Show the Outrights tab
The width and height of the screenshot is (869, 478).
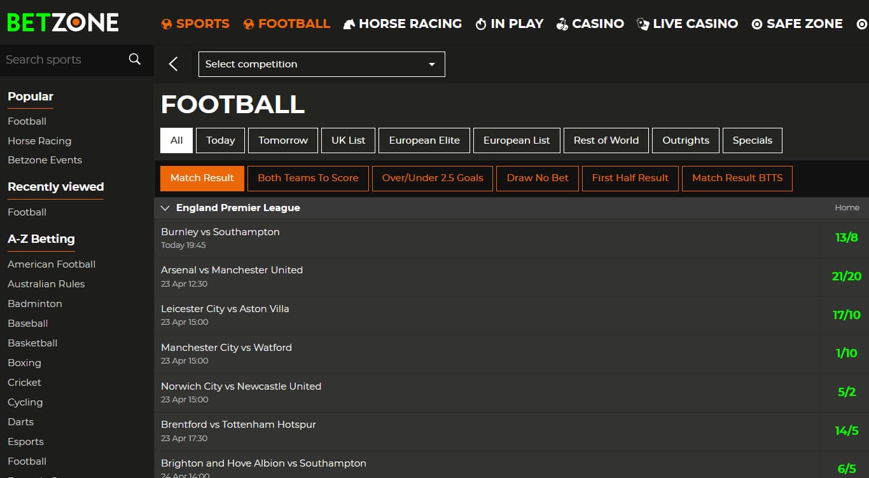[x=685, y=140]
